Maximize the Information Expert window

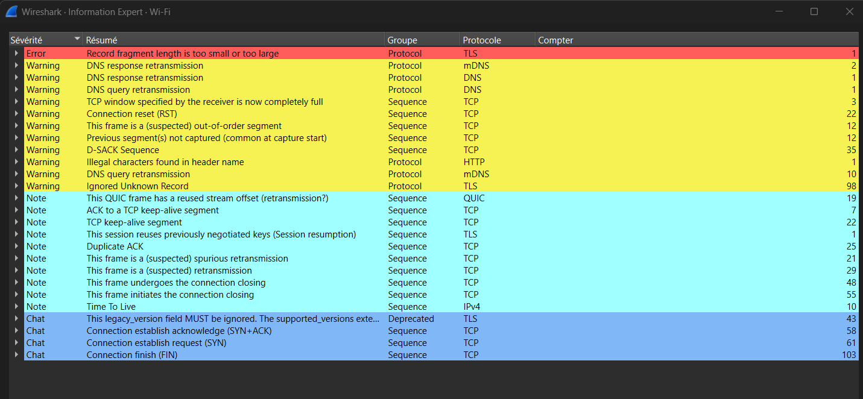click(814, 11)
